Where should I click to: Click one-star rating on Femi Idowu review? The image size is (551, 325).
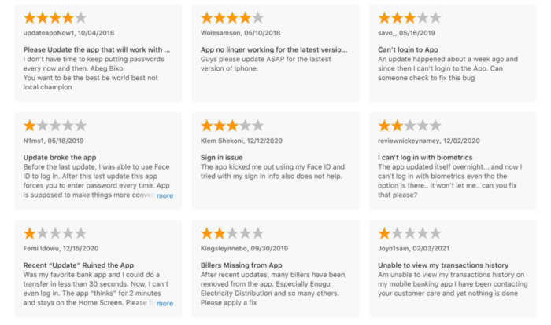pos(55,233)
